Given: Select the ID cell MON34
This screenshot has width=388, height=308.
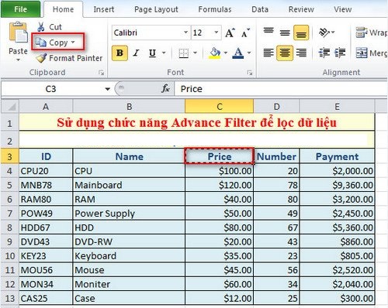Looking at the screenshot, I should pos(46,284).
